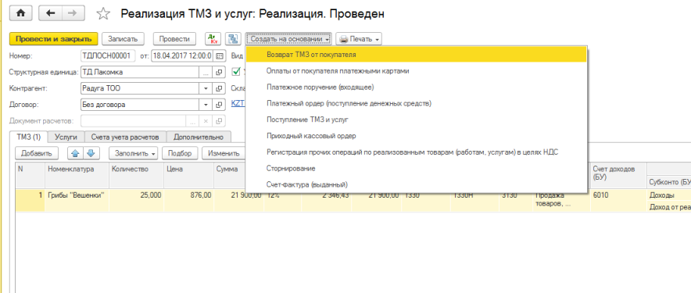
Task: Open Создать на основании menu
Action: coord(288,39)
